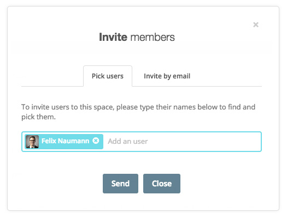Screen dimensions: 287x219
Task: Click the empty area of the user picker box
Action: [x=203, y=142]
